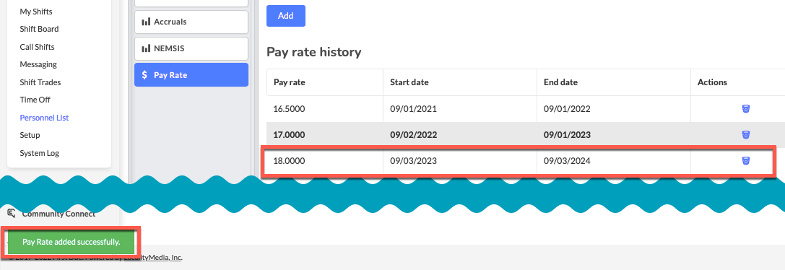Open System Log in sidebar
The height and width of the screenshot is (270, 785).
pos(40,153)
